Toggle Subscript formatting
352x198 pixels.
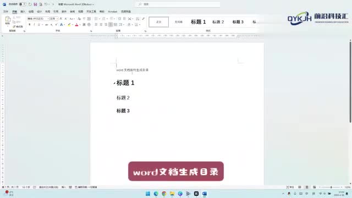pyautogui.click(x=51, y=24)
